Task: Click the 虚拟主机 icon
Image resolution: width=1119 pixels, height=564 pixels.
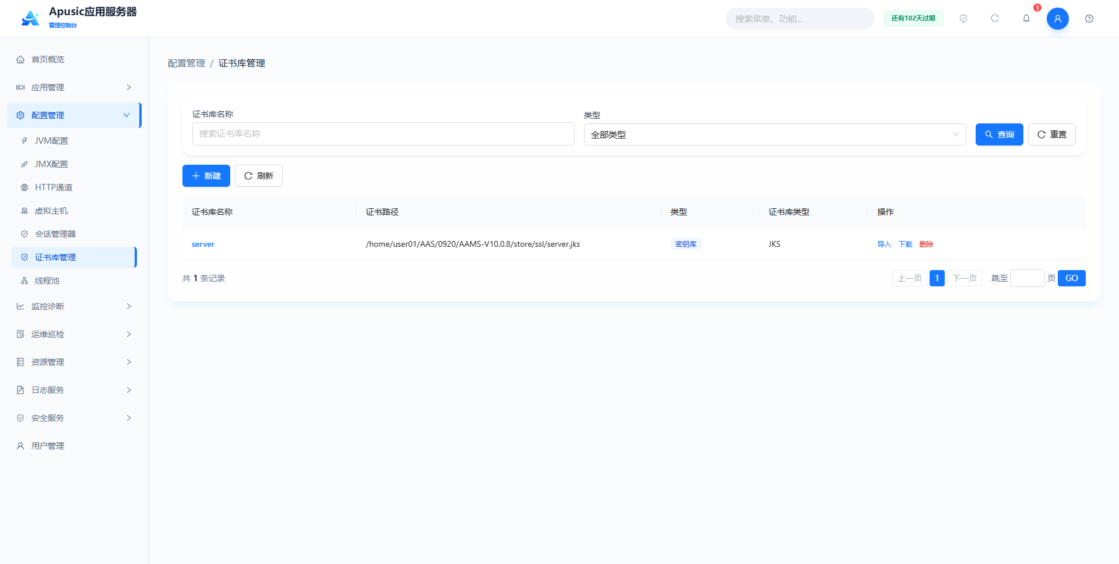Action: pyautogui.click(x=24, y=211)
